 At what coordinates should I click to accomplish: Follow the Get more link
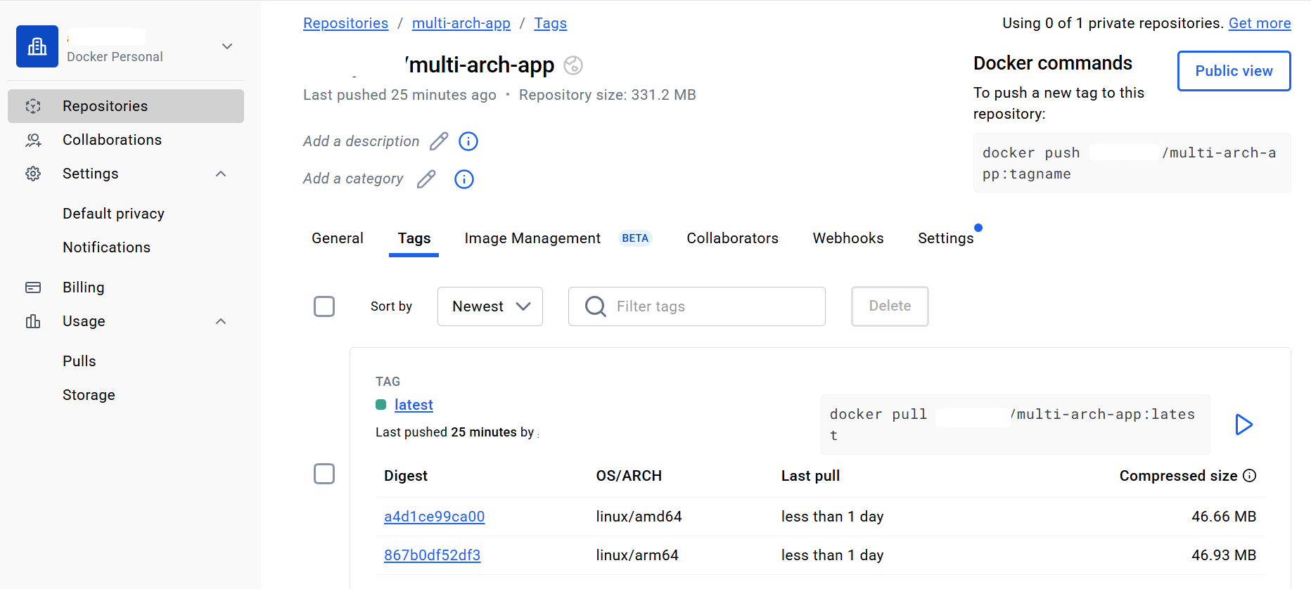(1260, 23)
